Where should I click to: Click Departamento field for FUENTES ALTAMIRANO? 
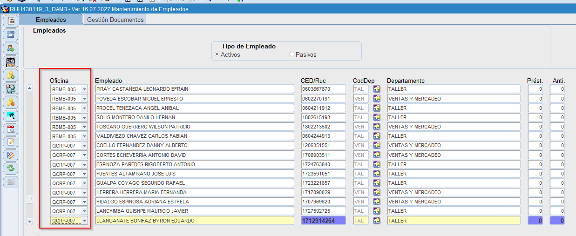454,174
